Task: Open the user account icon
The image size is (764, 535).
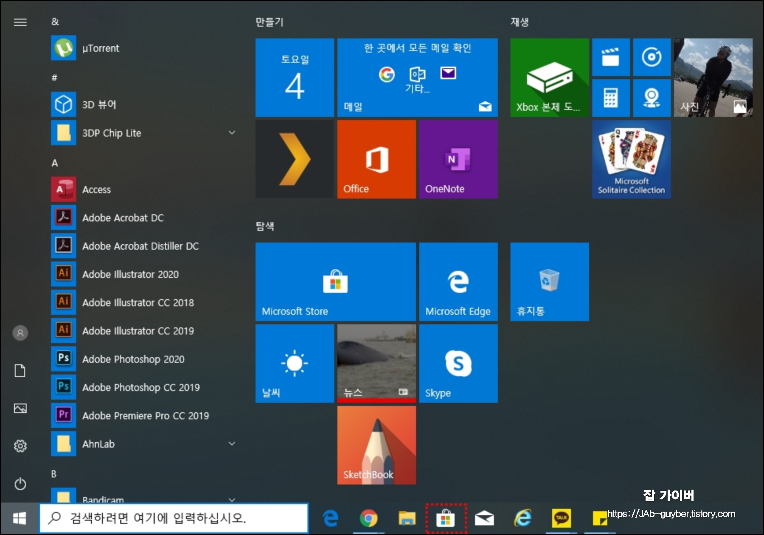Action: (20, 333)
